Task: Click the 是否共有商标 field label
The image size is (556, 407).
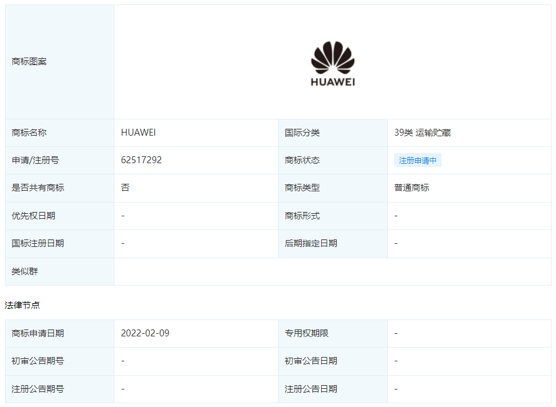Action: 38,188
